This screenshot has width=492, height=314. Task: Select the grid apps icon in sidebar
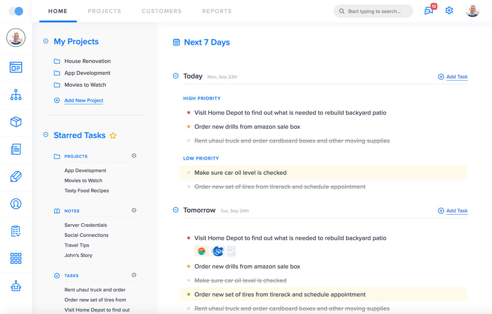coord(16,258)
